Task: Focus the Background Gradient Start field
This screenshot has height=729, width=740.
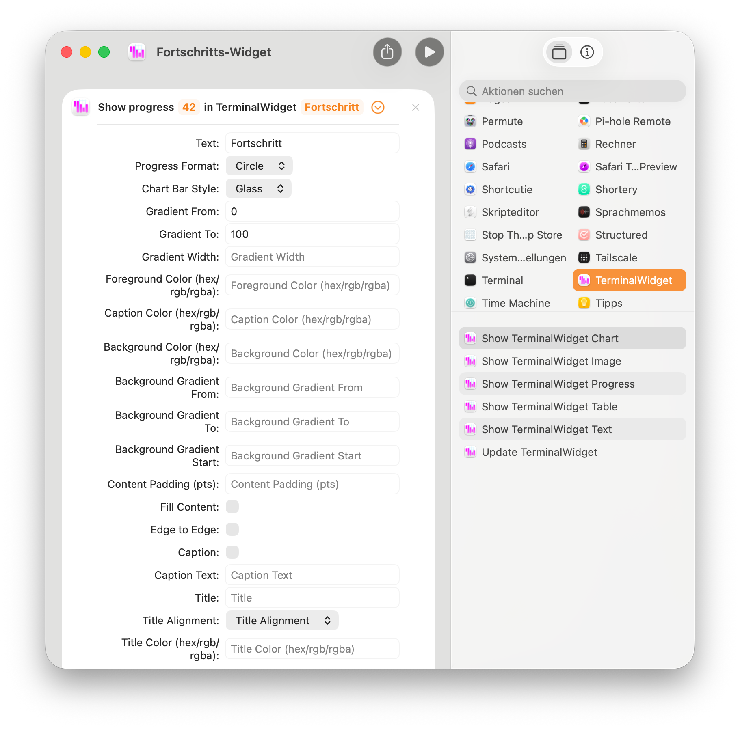Action: (312, 456)
